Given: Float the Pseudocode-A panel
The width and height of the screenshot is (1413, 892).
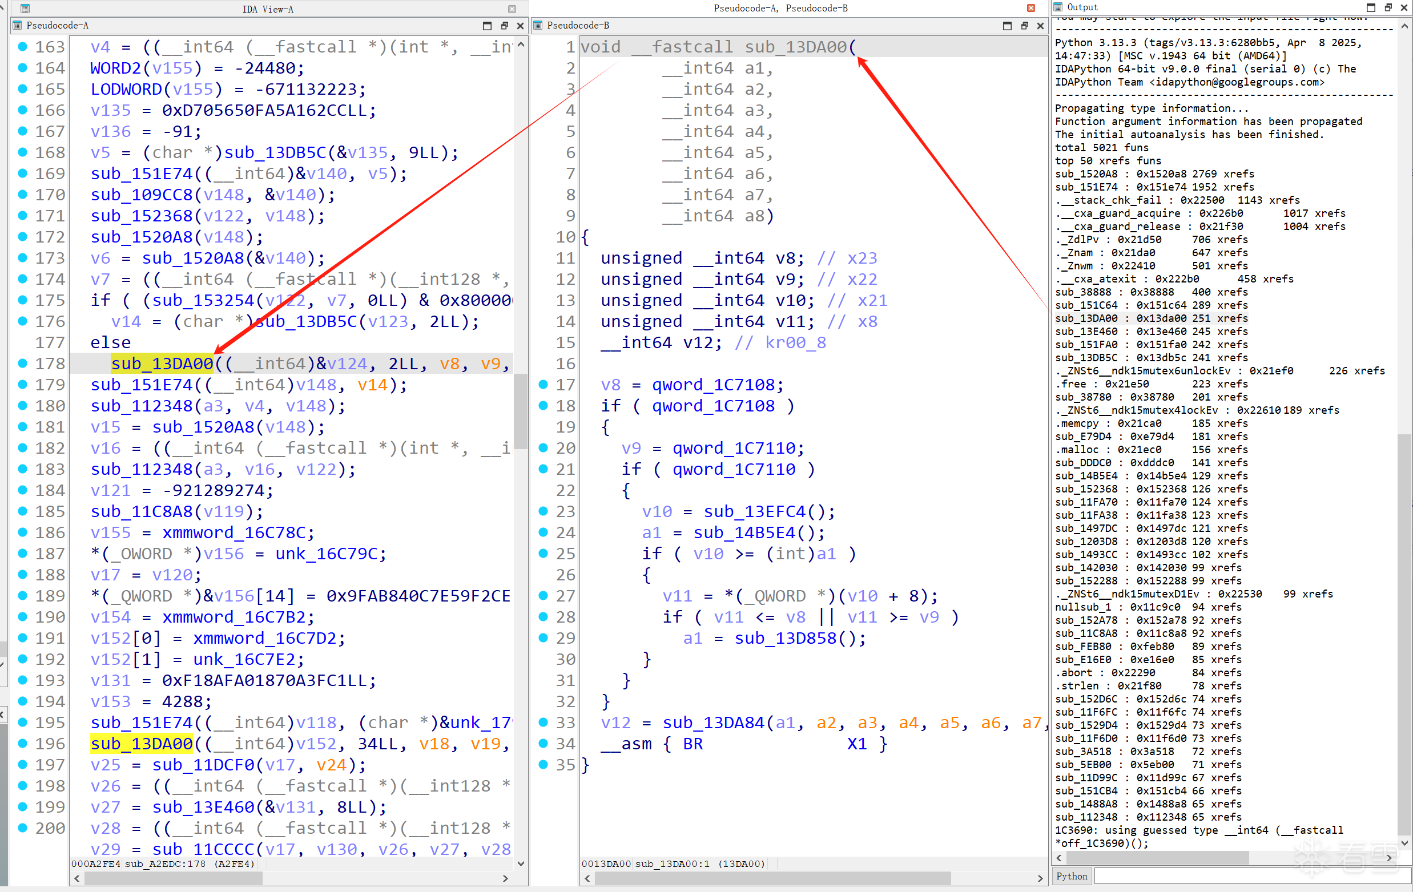Looking at the screenshot, I should (504, 26).
